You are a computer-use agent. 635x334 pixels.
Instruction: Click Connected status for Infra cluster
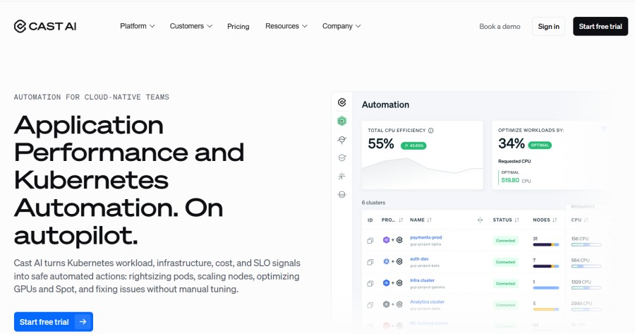coord(505,283)
